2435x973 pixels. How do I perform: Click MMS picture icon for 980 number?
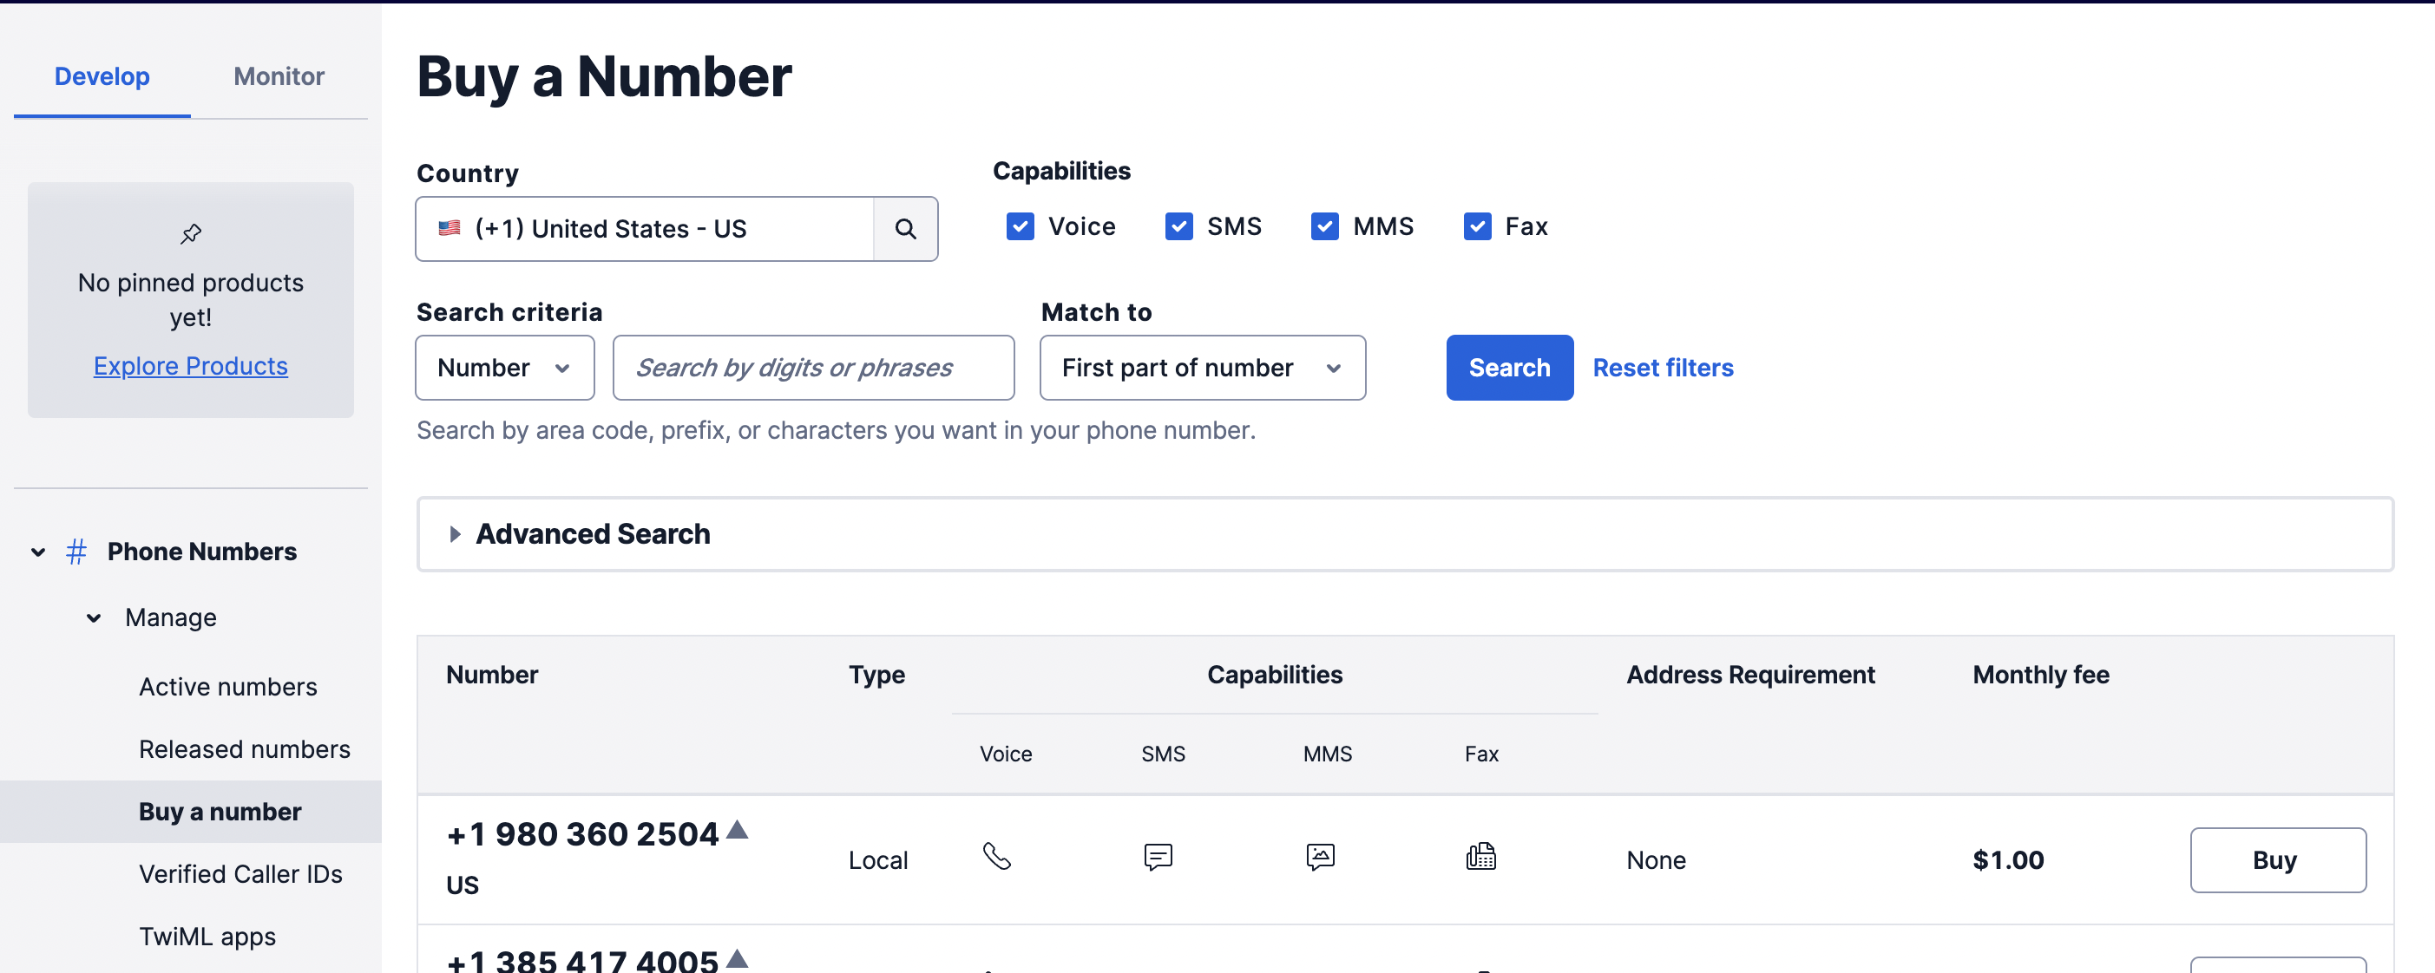pos(1320,856)
